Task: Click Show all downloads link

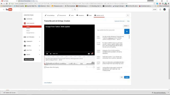Action: pyautogui.click(x=159, y=93)
